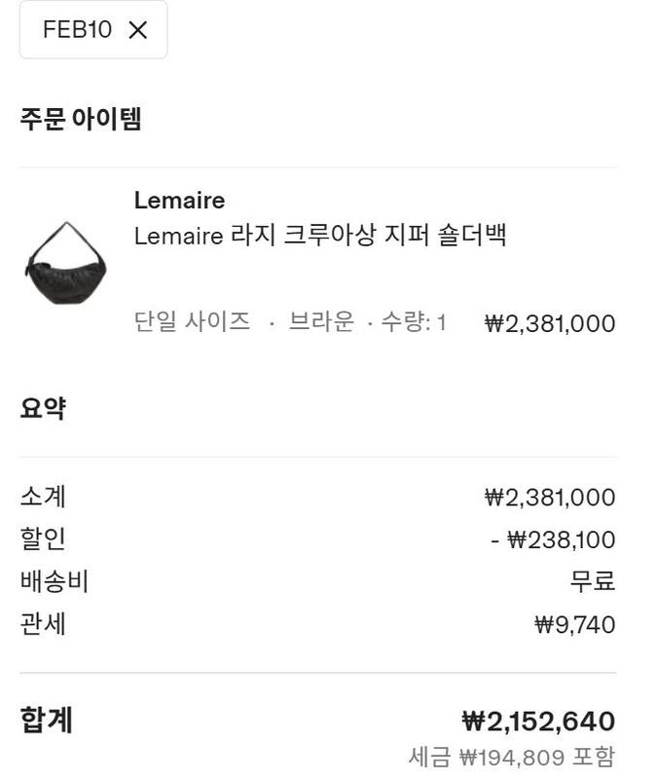Select the 브라운 color text
Image resolution: width=657 pixels, height=779 pixels.
coord(321,322)
